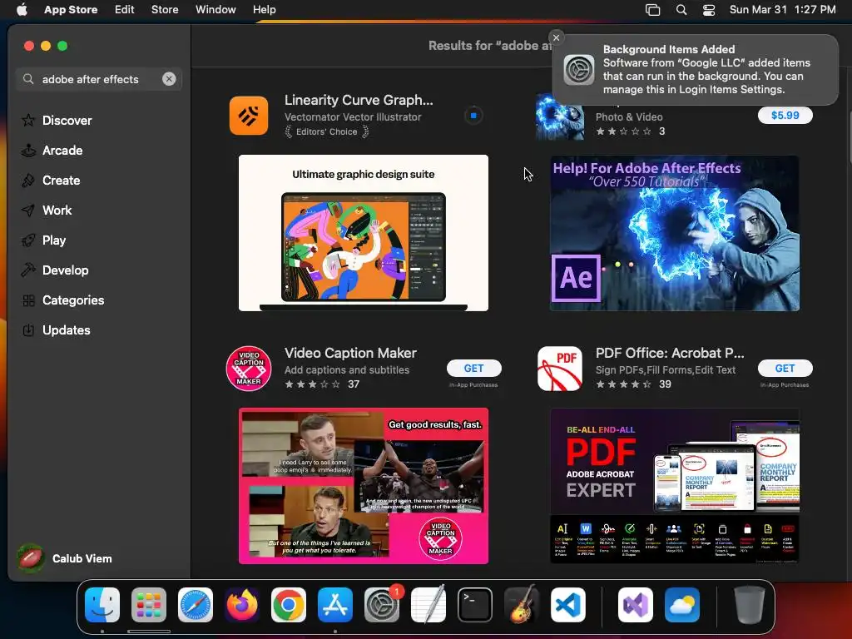Open the PDF Adobe Acrobat Expert preview
Image resolution: width=852 pixels, height=639 pixels.
[674, 486]
